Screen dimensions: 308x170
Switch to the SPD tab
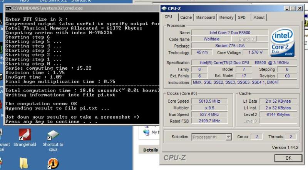(242, 17)
